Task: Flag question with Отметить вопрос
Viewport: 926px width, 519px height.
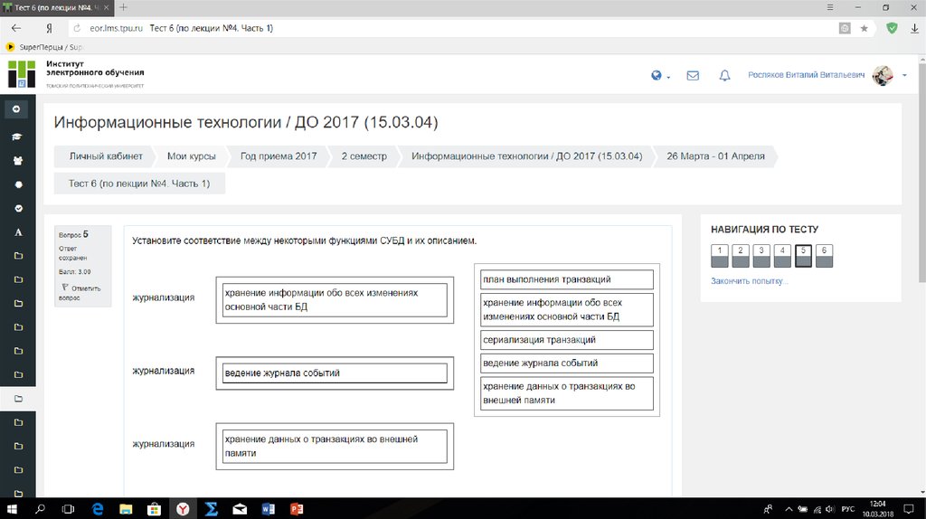Action: coord(80,293)
